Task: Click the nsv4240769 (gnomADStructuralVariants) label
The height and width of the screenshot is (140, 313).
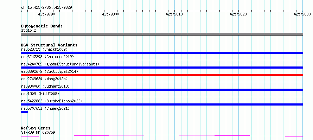Action: point(60,64)
